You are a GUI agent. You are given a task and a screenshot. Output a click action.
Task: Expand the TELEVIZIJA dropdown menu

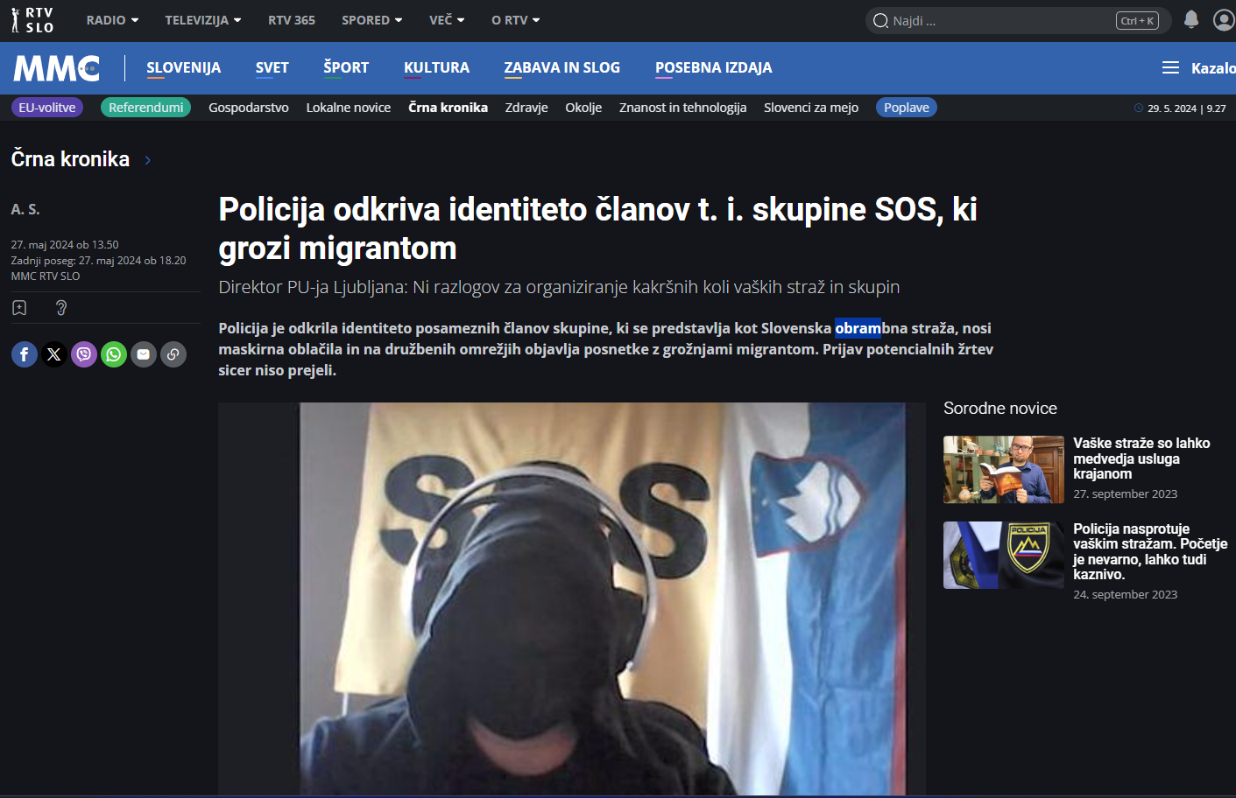[x=202, y=20]
